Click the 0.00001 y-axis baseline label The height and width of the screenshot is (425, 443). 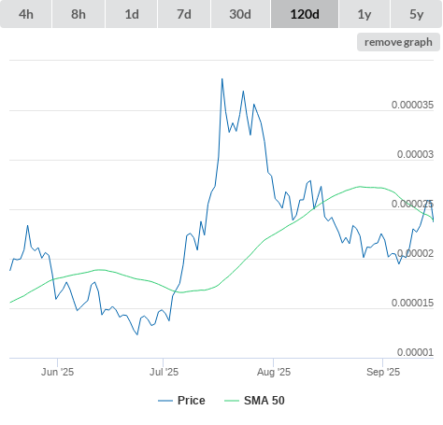tap(415, 352)
